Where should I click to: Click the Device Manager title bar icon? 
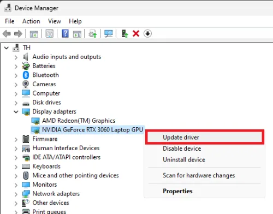coord(8,8)
